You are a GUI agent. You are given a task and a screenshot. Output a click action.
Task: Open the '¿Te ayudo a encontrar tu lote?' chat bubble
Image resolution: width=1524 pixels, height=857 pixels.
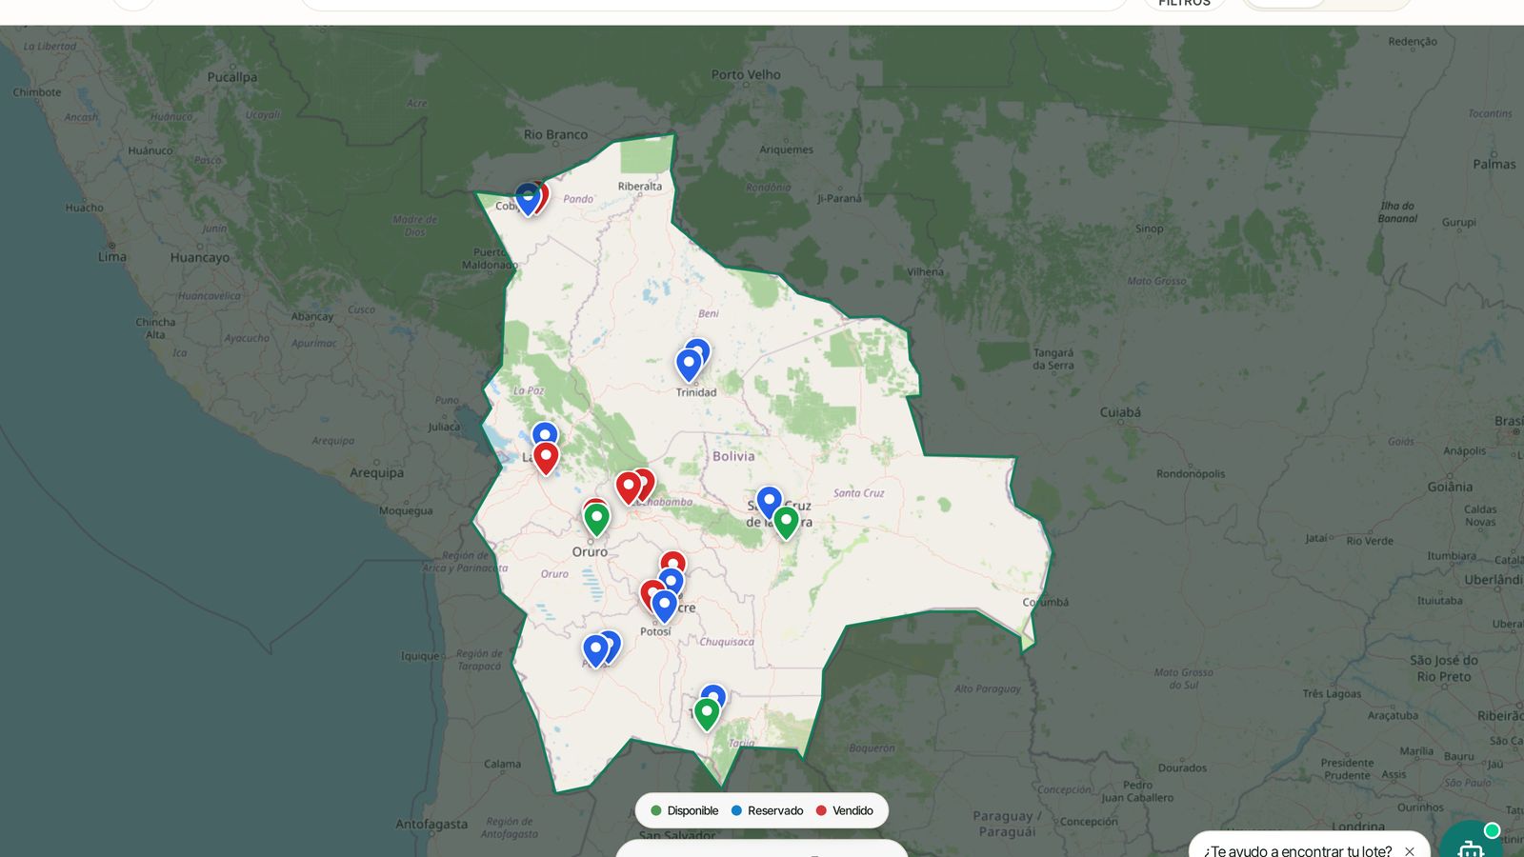tap(1296, 850)
